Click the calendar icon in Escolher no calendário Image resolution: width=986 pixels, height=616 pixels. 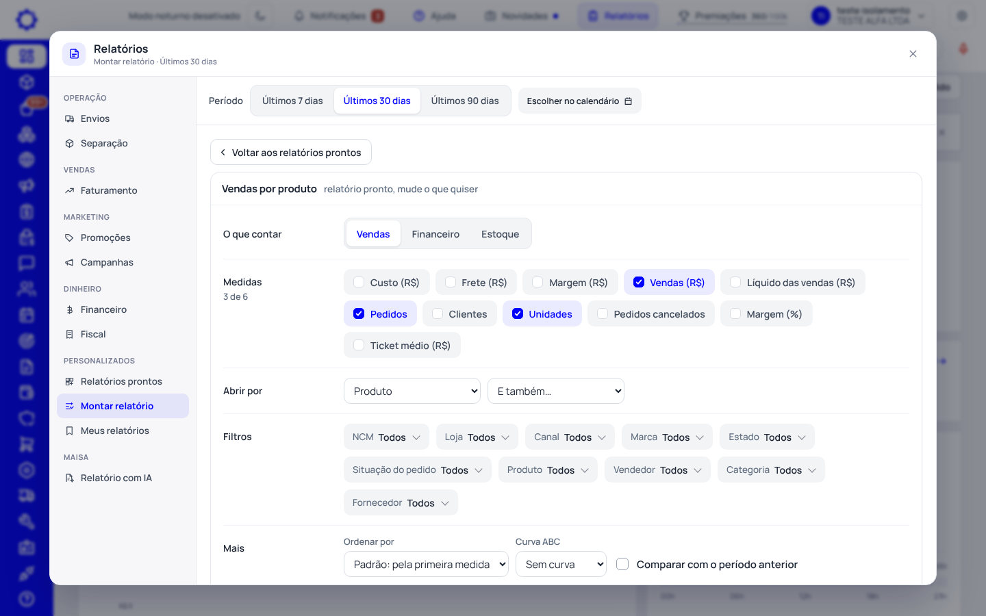point(628,101)
